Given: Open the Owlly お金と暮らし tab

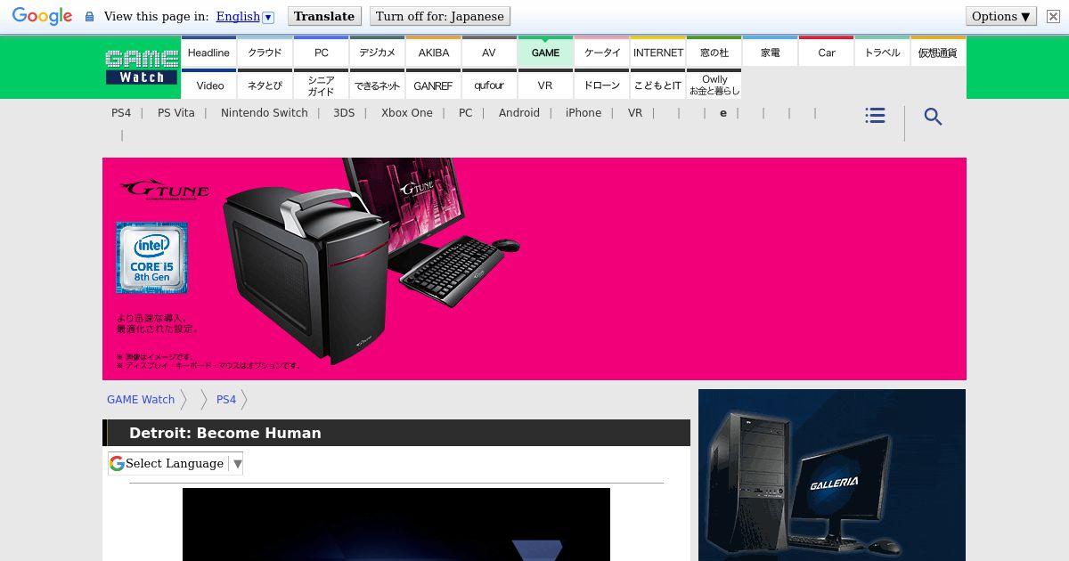Looking at the screenshot, I should 714,85.
